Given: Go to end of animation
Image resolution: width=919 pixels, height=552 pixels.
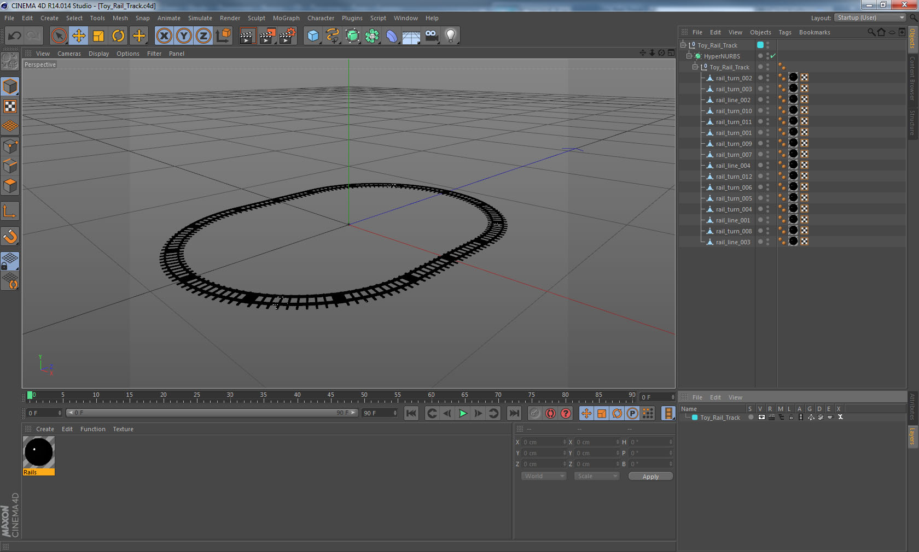Looking at the screenshot, I should click(x=514, y=413).
